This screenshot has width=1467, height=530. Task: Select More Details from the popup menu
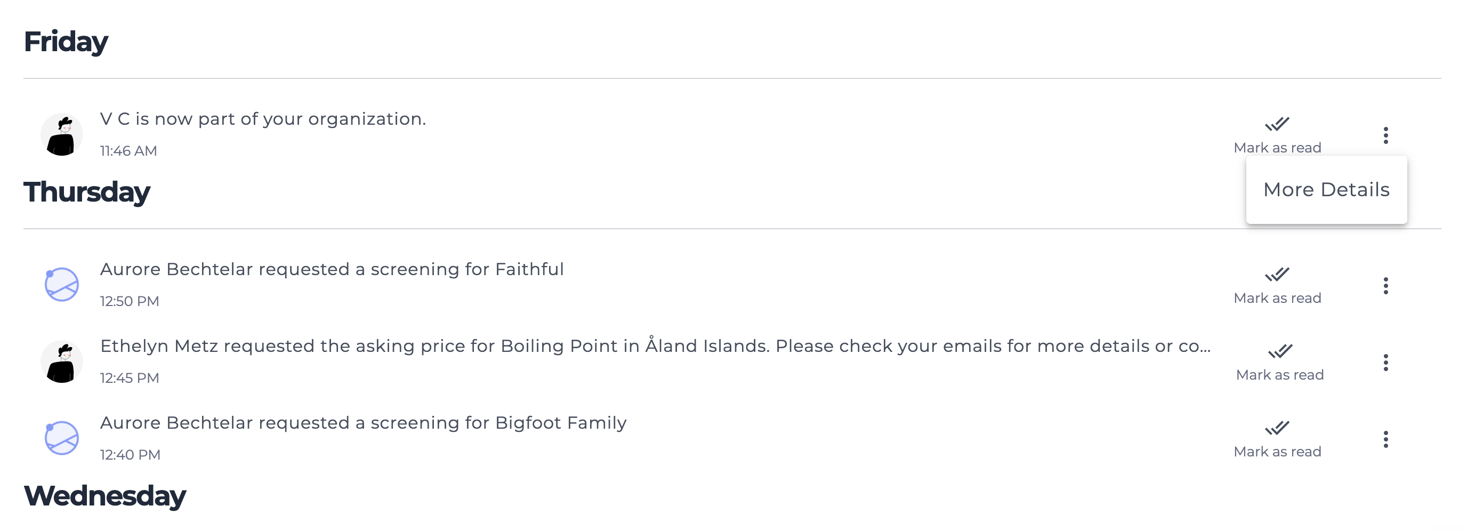(x=1326, y=190)
